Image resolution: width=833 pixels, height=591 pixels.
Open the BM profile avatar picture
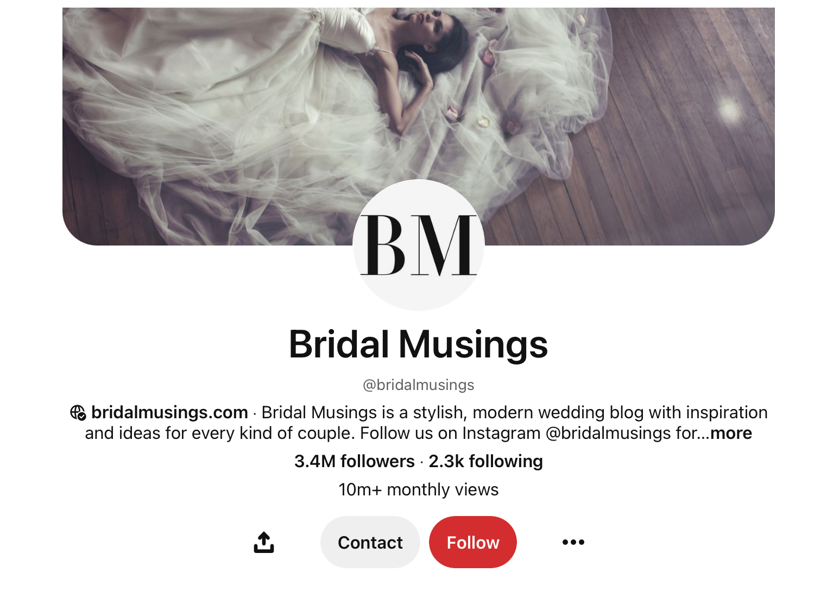click(x=419, y=245)
